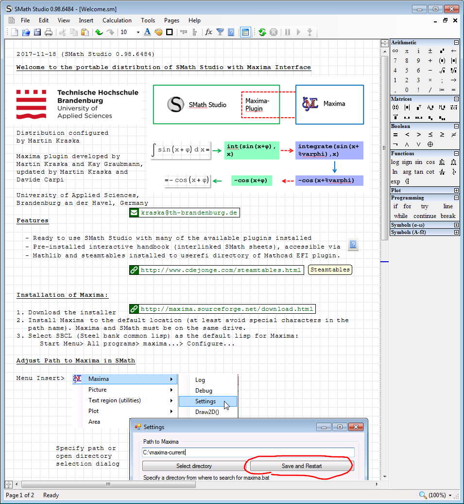464x504 pixels.
Task: Click the funnel icon in the toolbar
Action: 220,32
